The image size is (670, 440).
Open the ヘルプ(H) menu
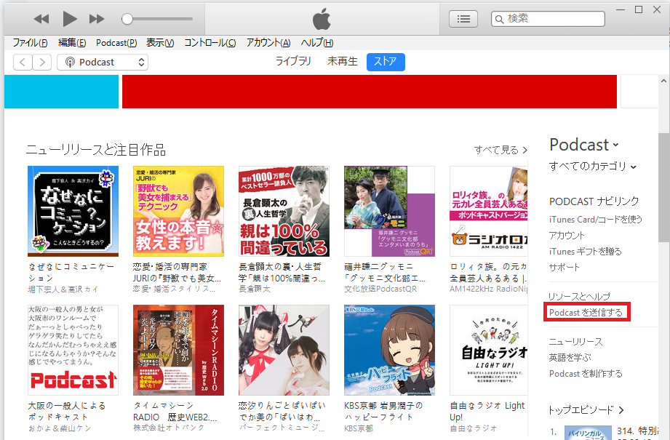point(316,43)
